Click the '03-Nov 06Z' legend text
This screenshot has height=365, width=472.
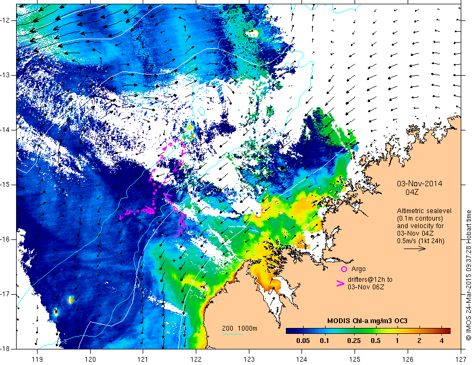coord(366,287)
